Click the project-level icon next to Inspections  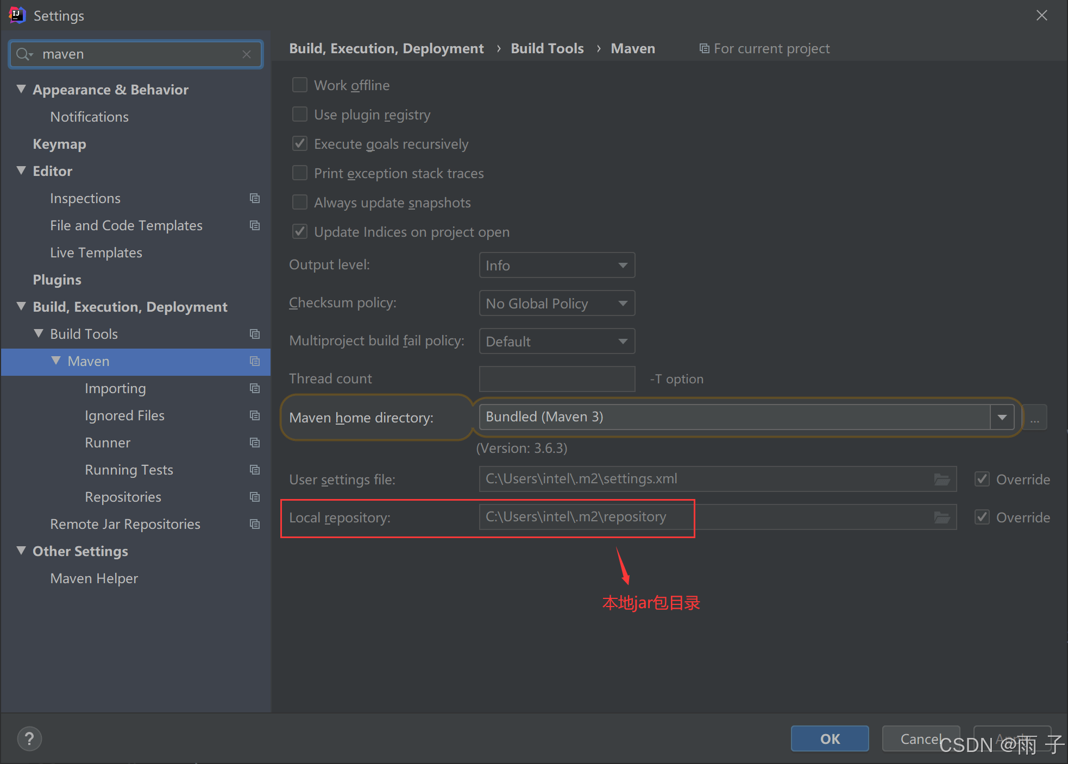(x=255, y=198)
